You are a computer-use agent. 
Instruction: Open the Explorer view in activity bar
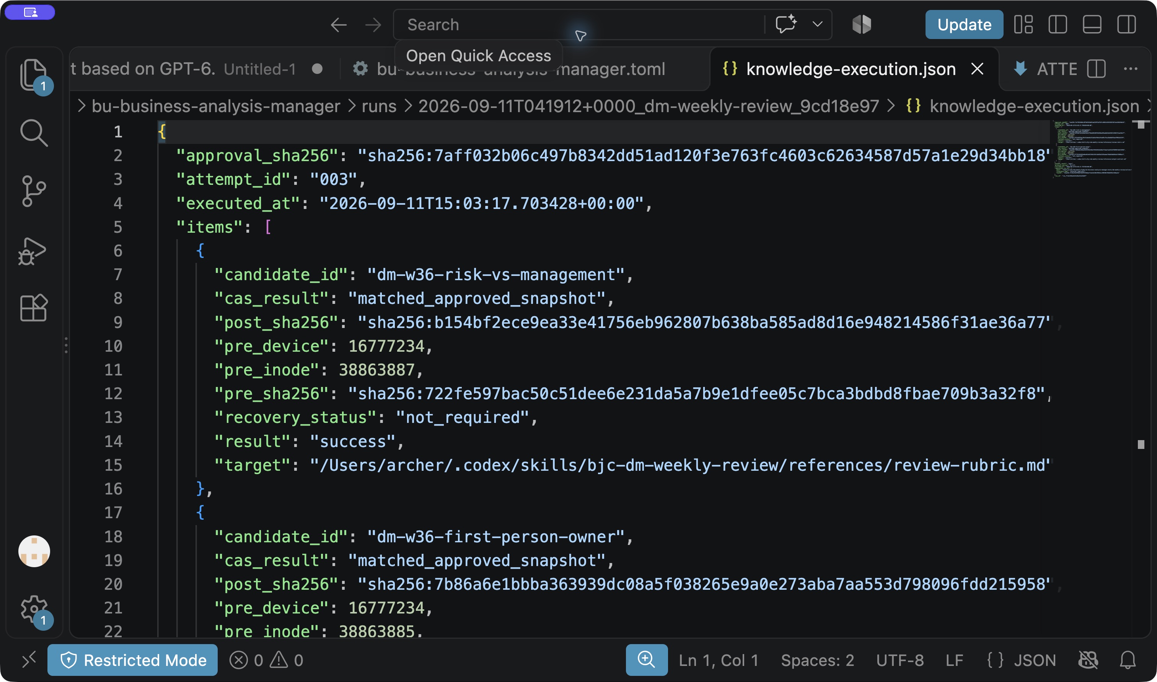pos(34,75)
